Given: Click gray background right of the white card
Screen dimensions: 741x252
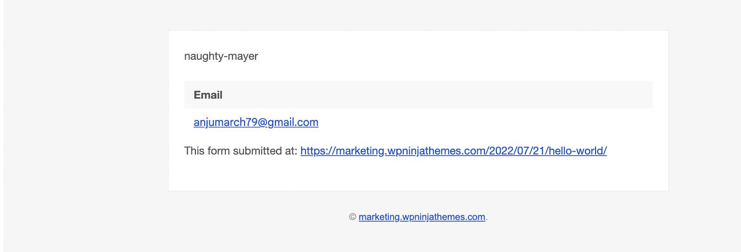Looking at the screenshot, I should tap(704, 111).
